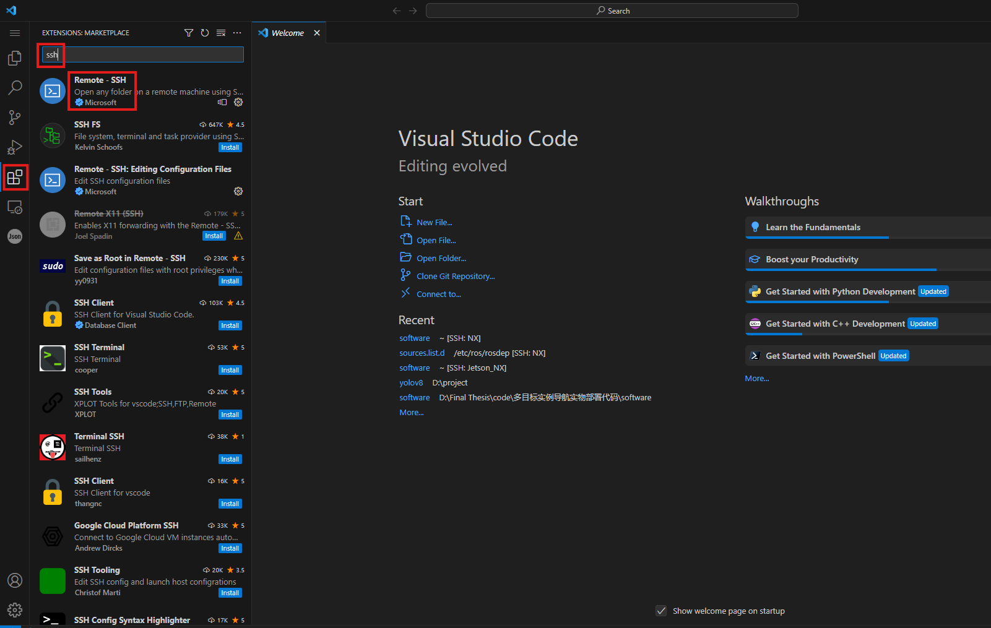Open Accounts menu in activity bar
This screenshot has height=628, width=991.
(15, 580)
